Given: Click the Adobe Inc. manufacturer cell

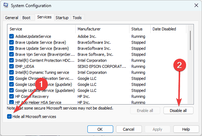Looking at the screenshot, I should (87, 36).
